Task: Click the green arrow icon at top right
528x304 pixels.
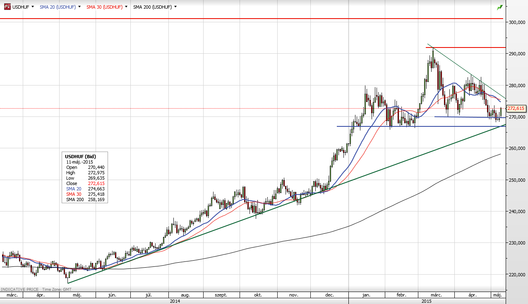Action: pos(500,7)
